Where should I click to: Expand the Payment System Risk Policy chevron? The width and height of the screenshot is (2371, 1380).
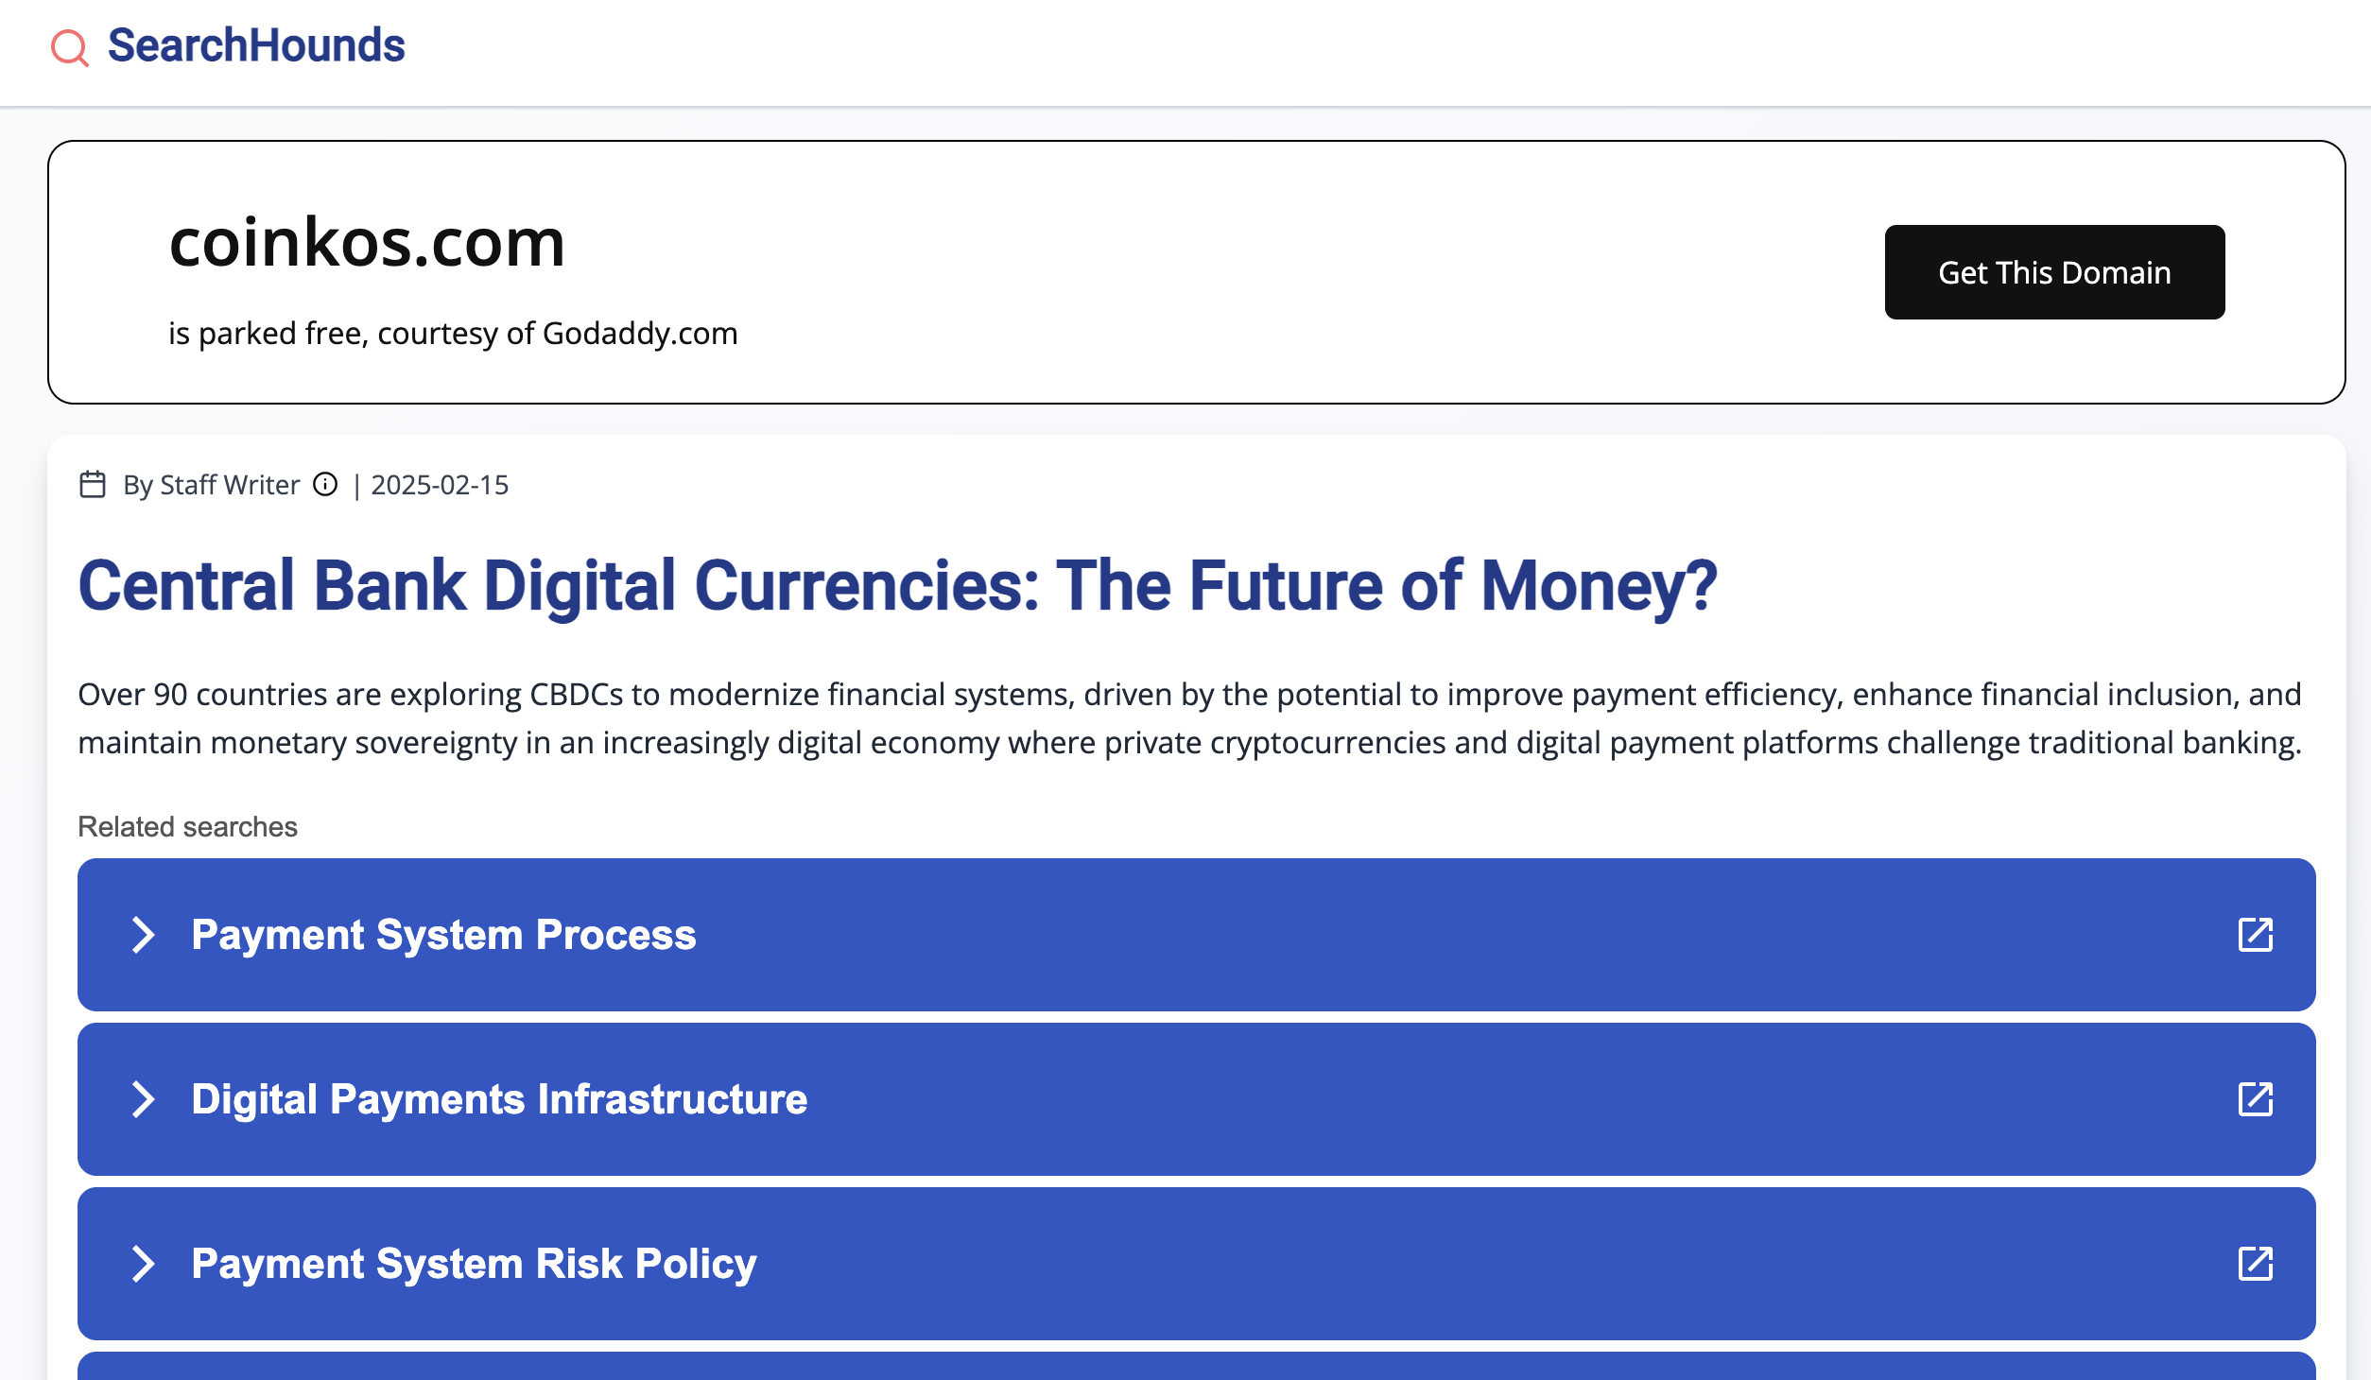143,1264
